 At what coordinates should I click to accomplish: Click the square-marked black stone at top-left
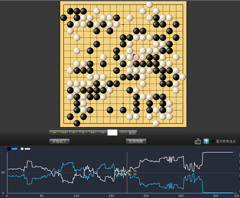point(70,11)
